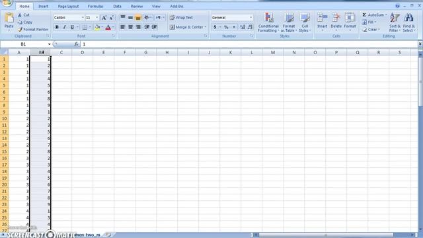Open the font size dropdown

[x=97, y=18]
